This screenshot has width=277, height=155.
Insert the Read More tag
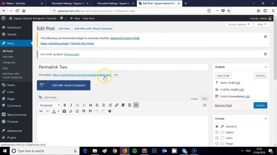(x=129, y=105)
